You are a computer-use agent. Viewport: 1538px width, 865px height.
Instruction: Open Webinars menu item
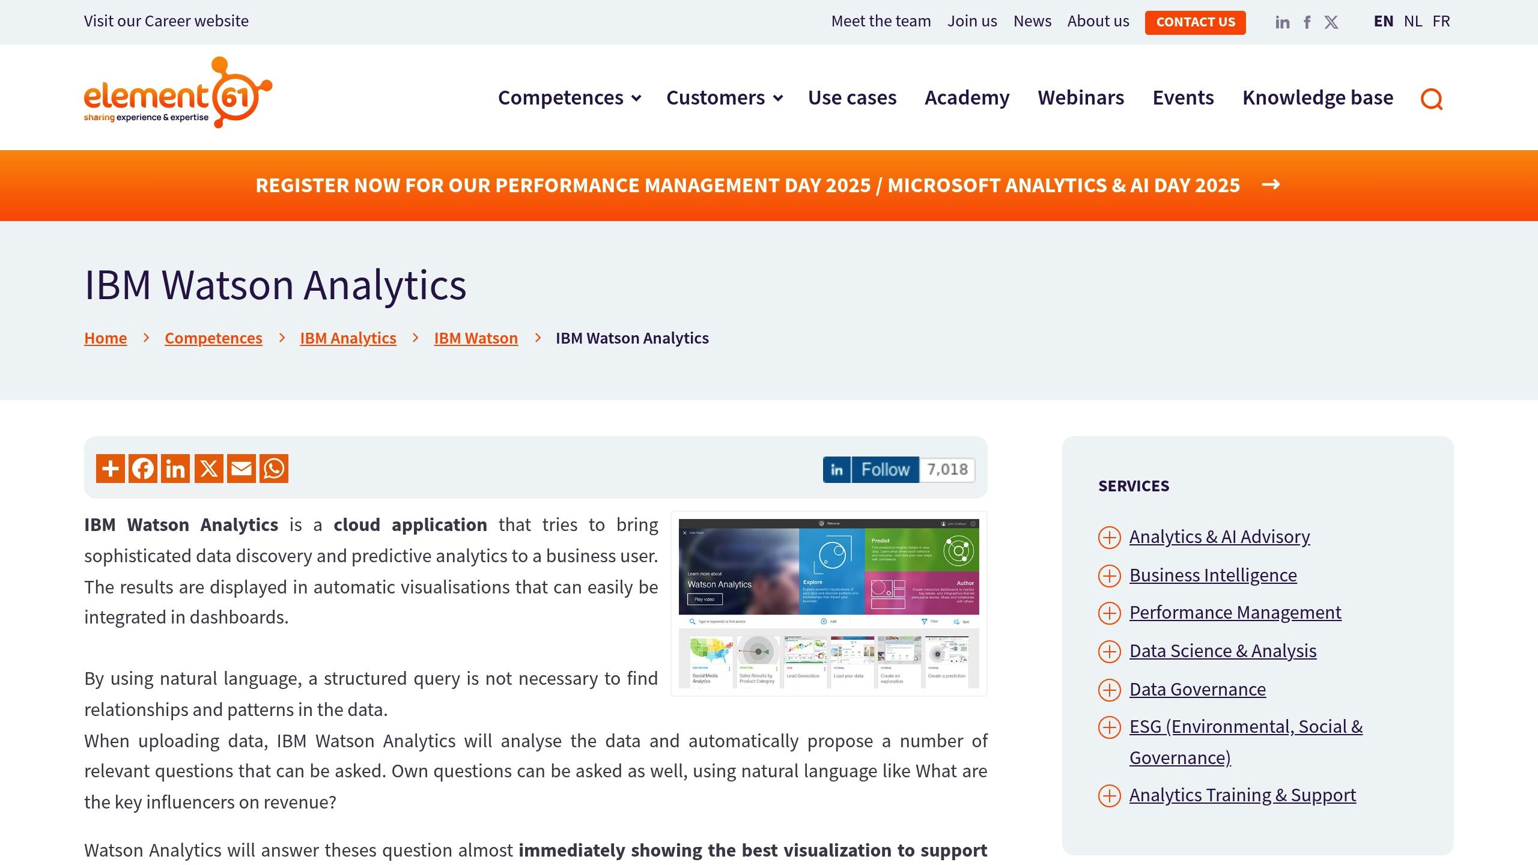1081,97
